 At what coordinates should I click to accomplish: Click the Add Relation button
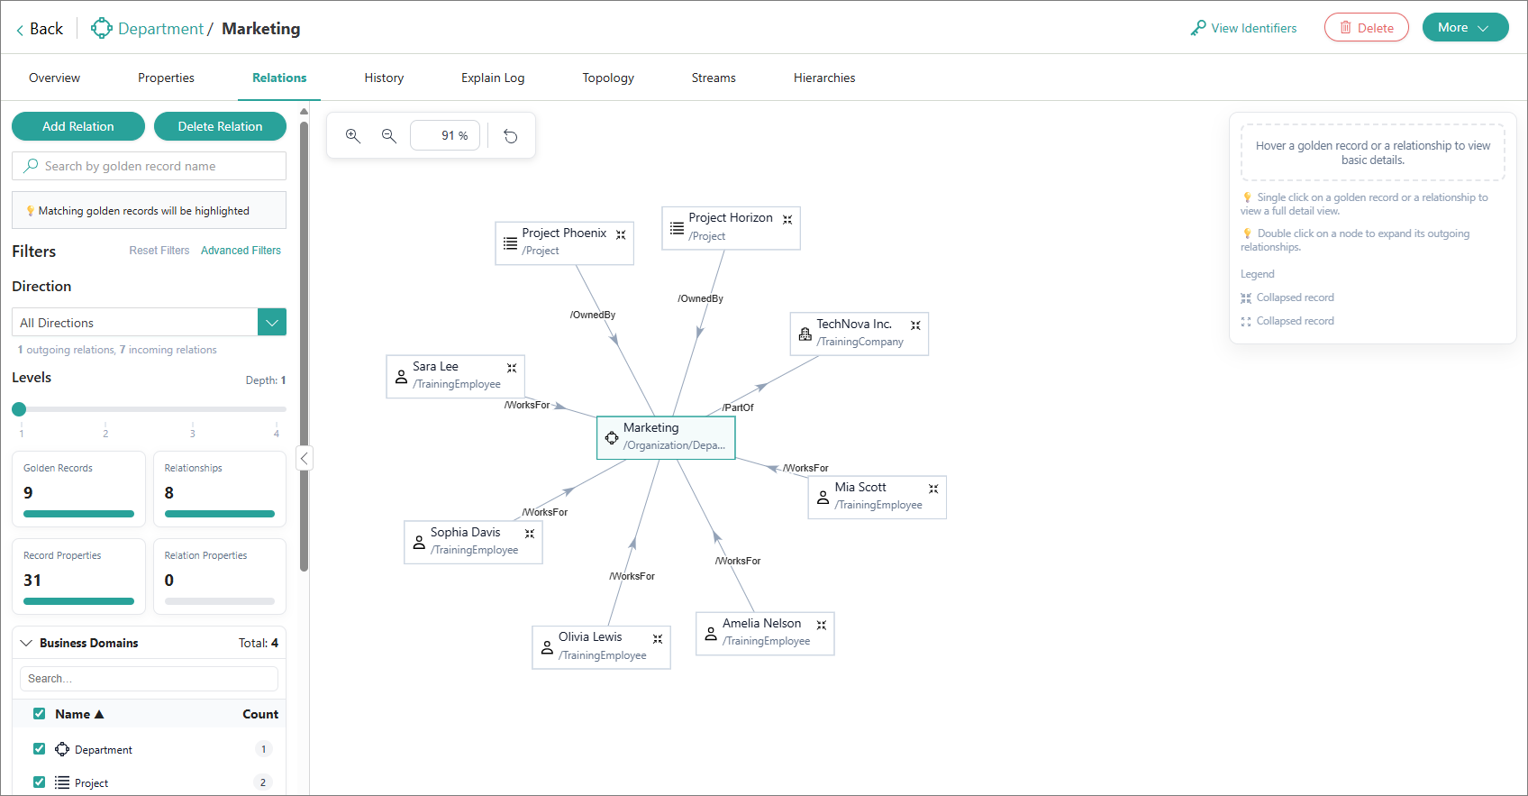pyautogui.click(x=78, y=126)
